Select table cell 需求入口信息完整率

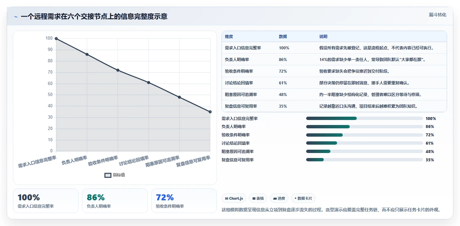pos(243,48)
